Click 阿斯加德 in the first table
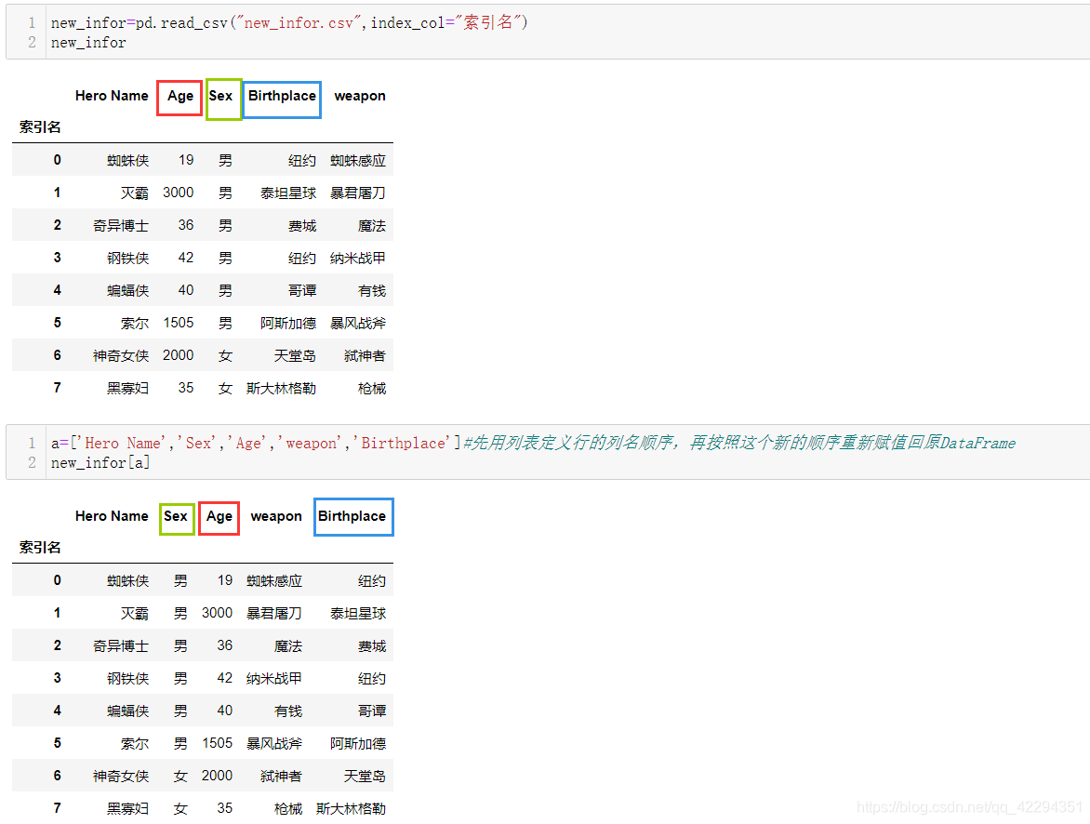1090x824 pixels. click(288, 323)
